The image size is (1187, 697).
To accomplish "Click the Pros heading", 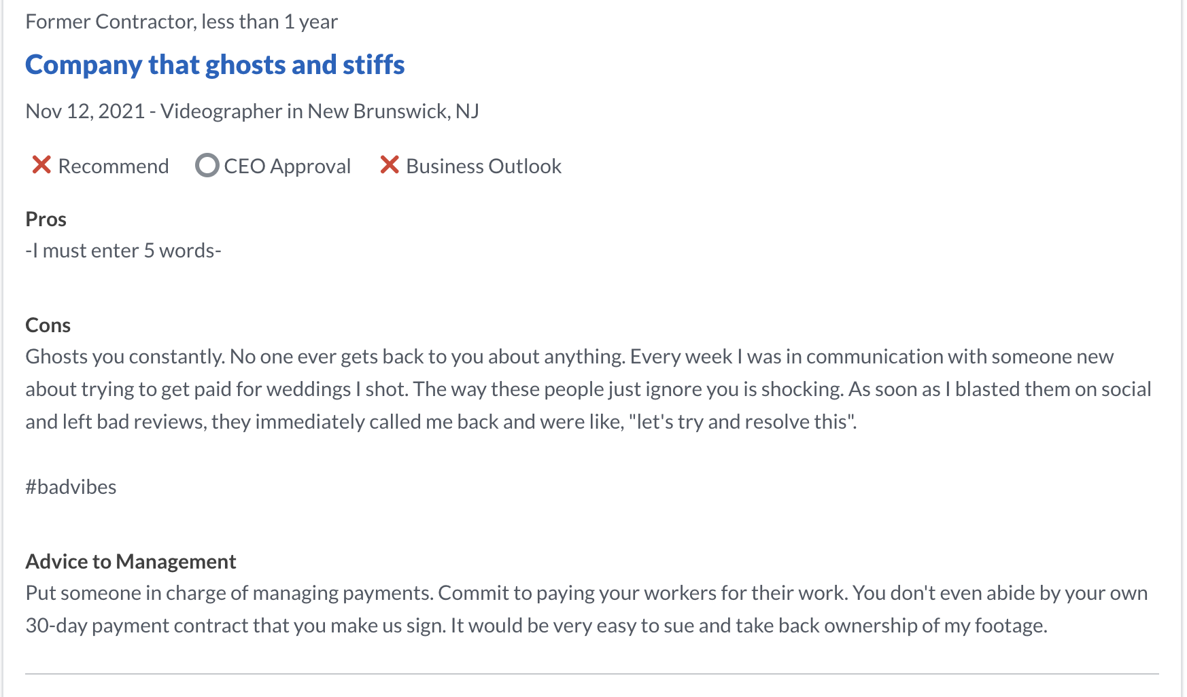I will click(46, 219).
